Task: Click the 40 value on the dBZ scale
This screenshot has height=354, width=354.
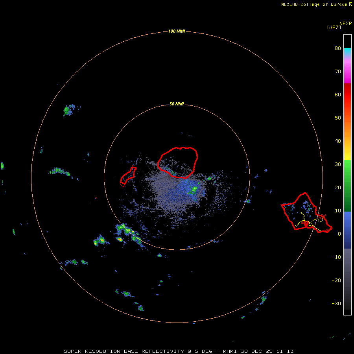Action: coord(338,141)
